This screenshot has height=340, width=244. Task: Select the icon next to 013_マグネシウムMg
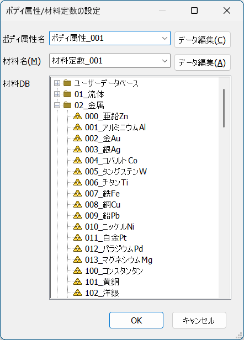point(77,259)
